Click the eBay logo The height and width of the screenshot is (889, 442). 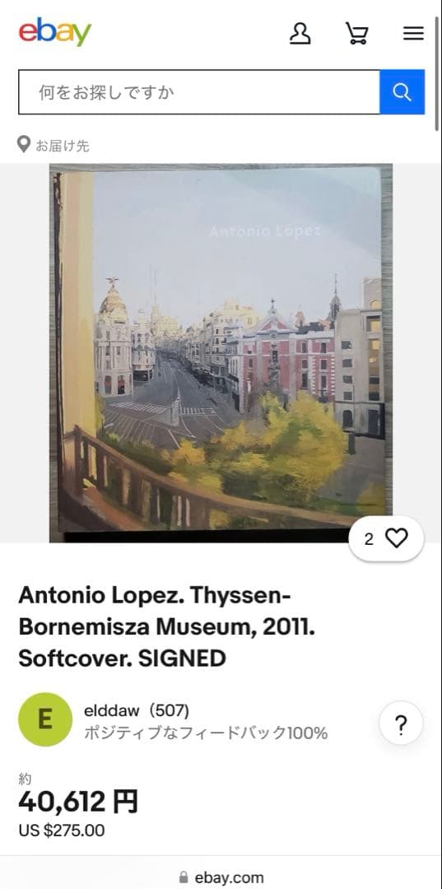[x=55, y=32]
